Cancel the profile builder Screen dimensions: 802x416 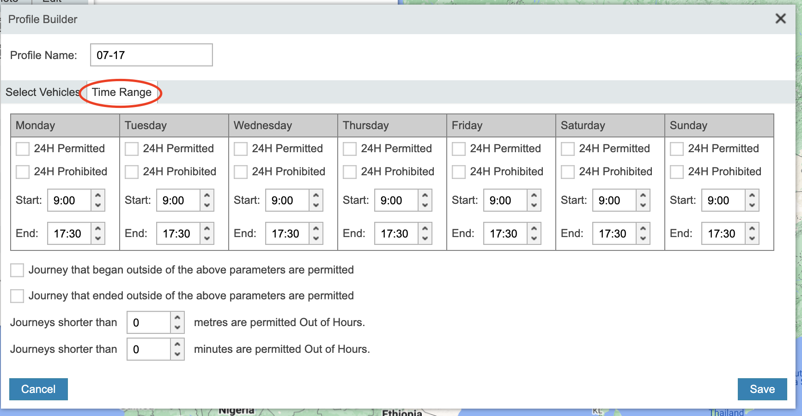[x=38, y=389]
